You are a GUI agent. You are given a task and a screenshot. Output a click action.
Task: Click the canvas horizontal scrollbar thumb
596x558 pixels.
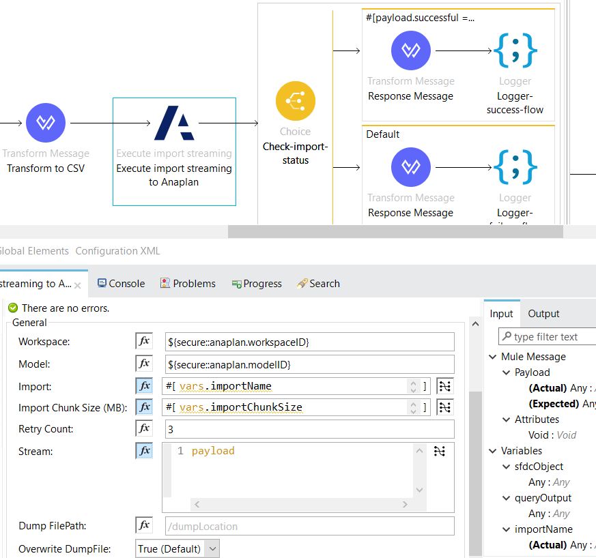coord(395,231)
